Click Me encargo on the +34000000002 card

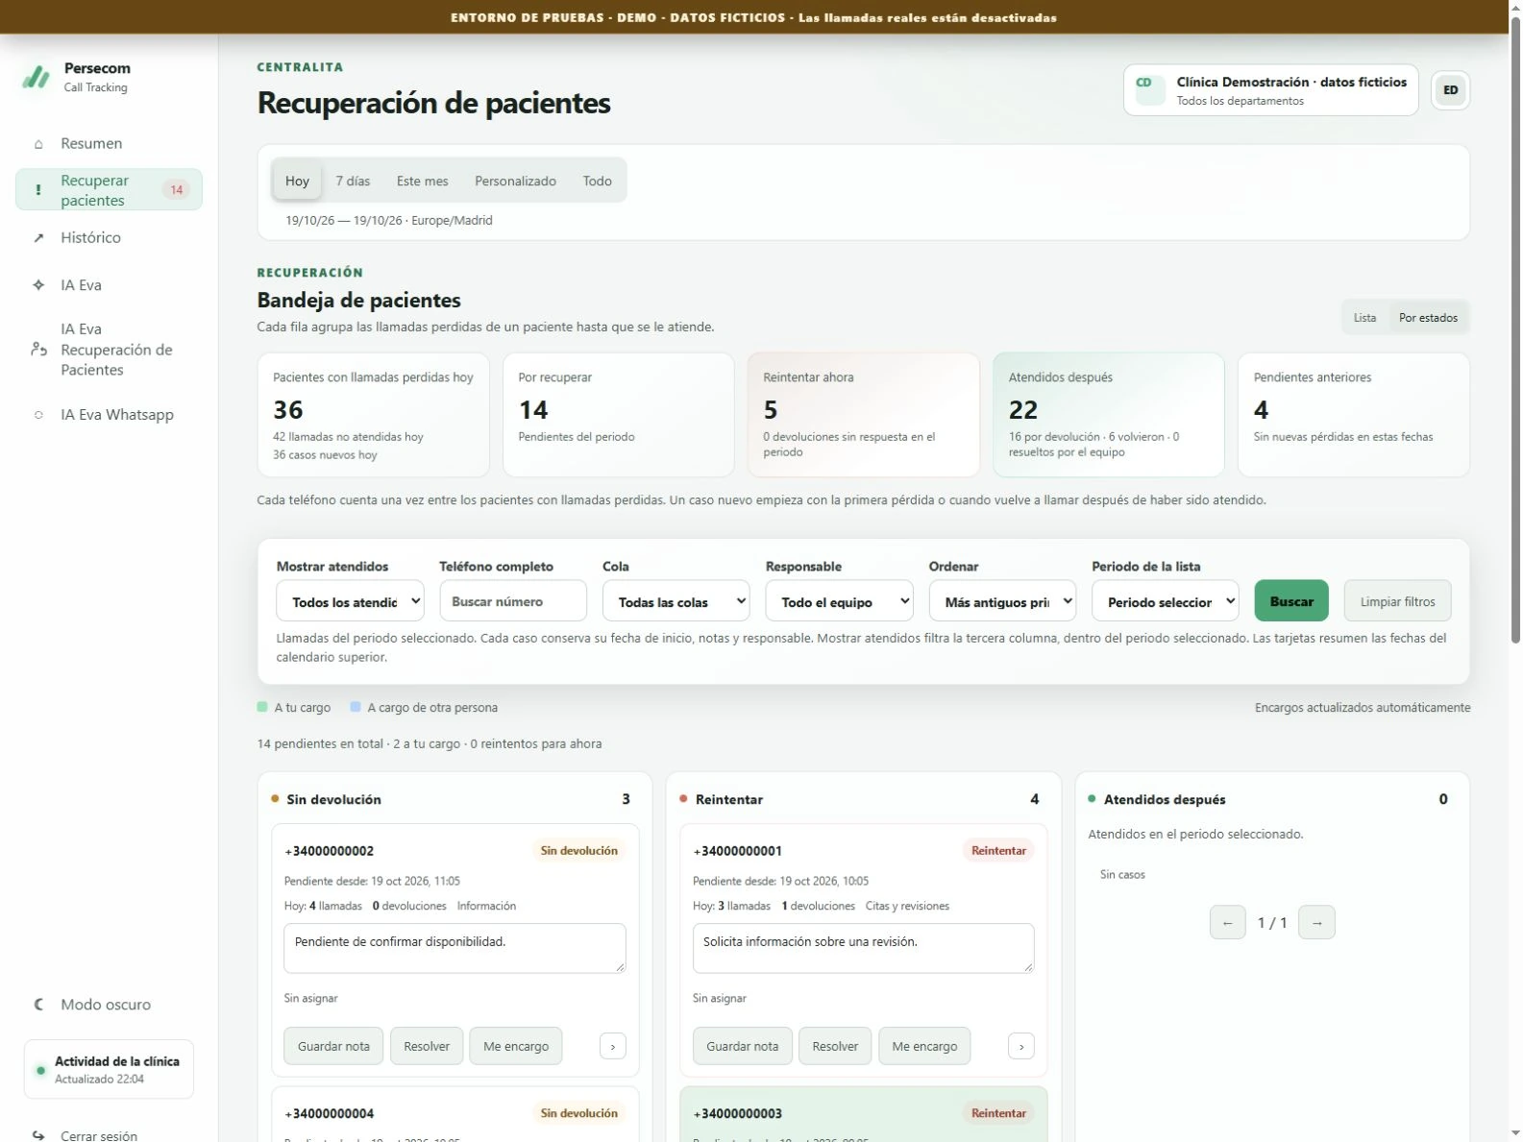(x=516, y=1046)
